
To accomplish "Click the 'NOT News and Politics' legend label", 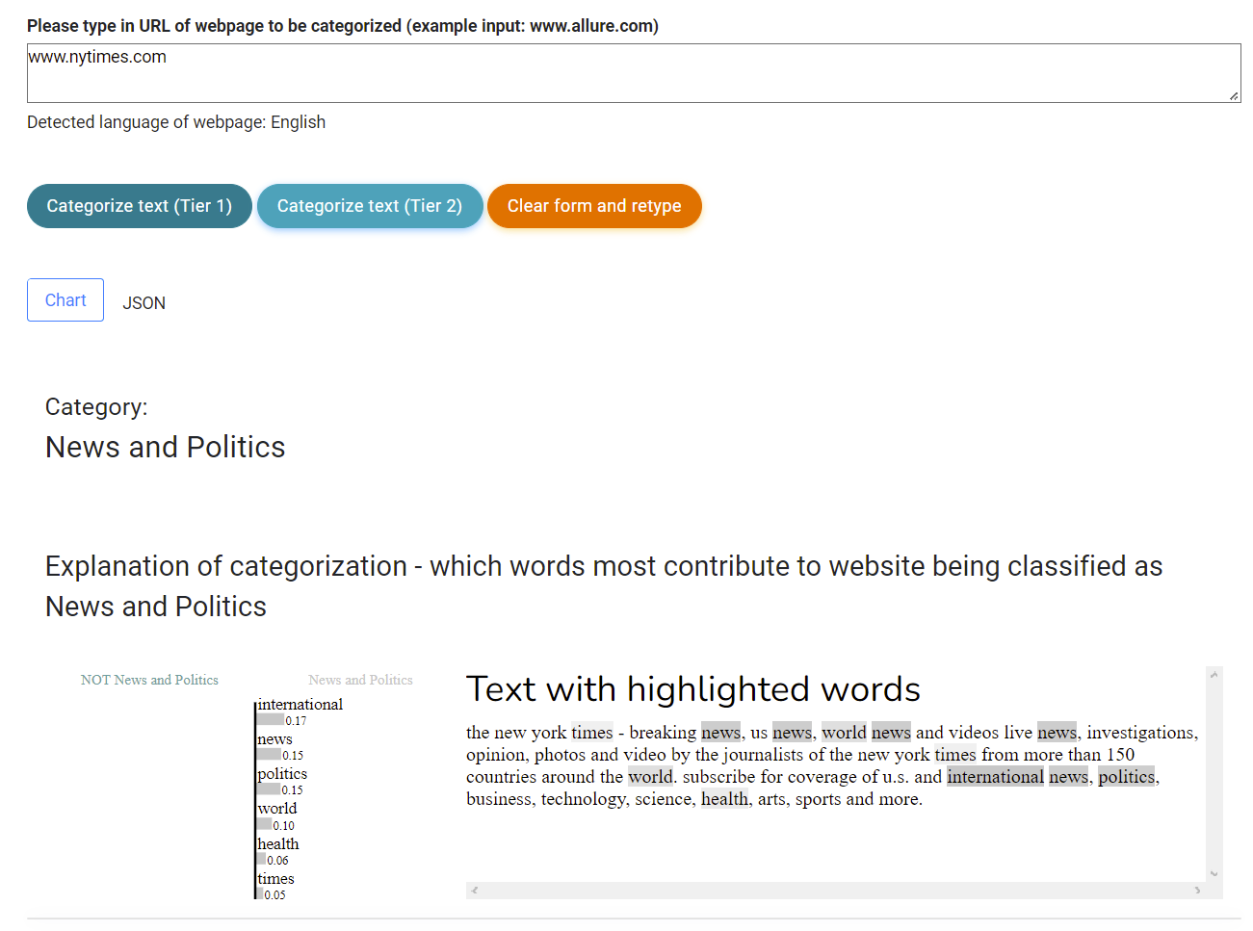I will pos(149,680).
